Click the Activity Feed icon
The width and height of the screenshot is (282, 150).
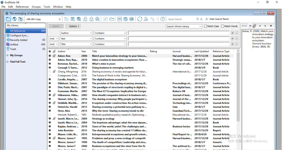[x=152, y=19]
